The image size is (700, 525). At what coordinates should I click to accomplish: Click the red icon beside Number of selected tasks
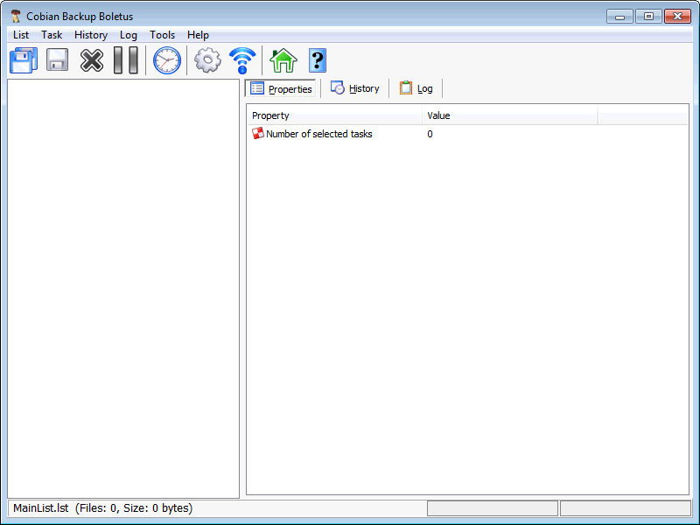tap(258, 134)
